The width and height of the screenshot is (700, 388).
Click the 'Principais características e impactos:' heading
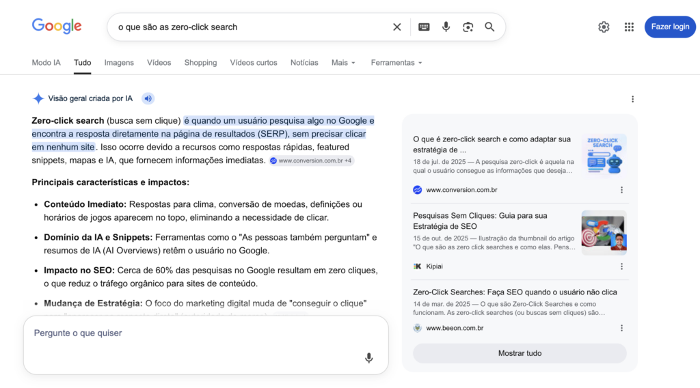pos(110,182)
